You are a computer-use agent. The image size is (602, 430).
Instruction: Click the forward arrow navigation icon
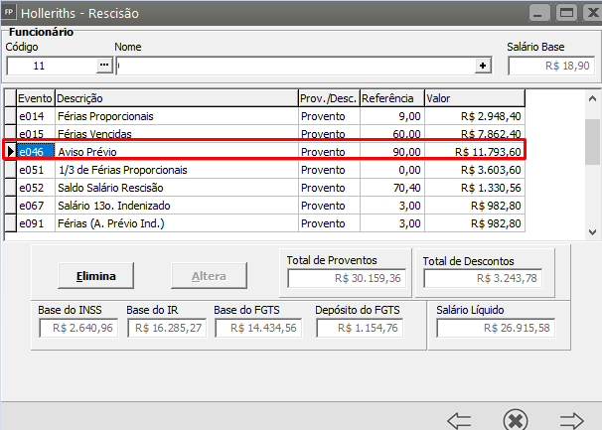[x=571, y=420]
